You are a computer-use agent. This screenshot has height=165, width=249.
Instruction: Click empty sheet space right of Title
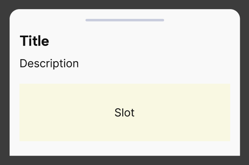tap(140, 41)
